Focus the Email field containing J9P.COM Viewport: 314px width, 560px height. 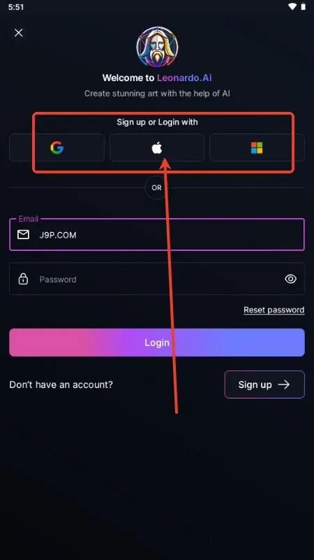(157, 235)
